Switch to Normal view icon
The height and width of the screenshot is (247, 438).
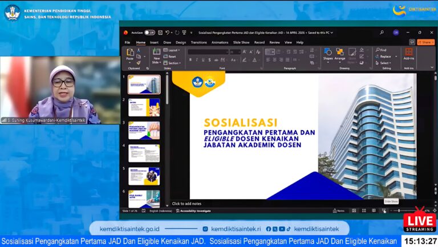tap(354, 210)
